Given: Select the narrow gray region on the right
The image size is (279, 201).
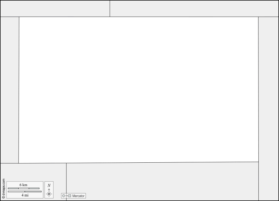Looking at the screenshot, I should [269, 109].
